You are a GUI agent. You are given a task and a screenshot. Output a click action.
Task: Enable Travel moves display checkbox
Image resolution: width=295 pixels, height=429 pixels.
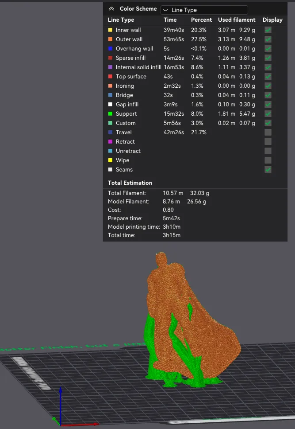pyautogui.click(x=268, y=133)
